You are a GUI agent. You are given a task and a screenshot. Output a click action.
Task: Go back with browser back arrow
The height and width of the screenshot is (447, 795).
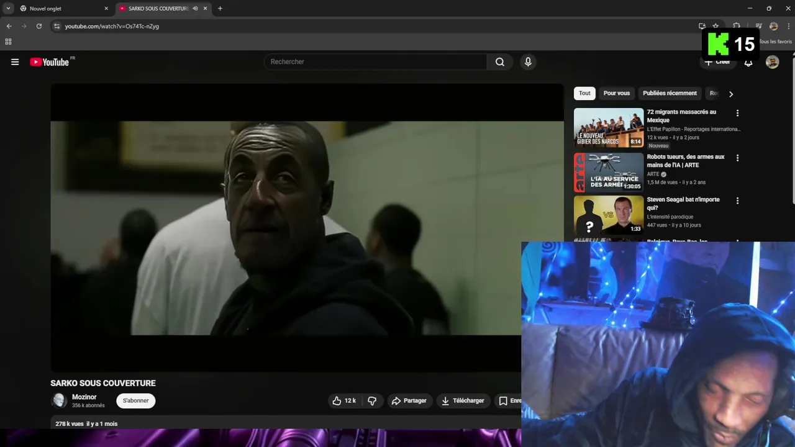point(9,26)
